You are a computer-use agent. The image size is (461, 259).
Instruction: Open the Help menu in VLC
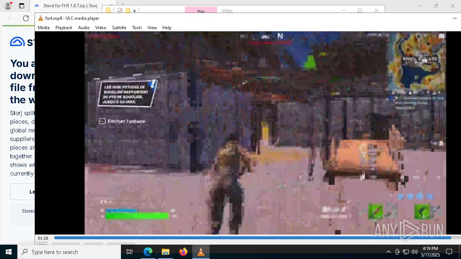167,28
